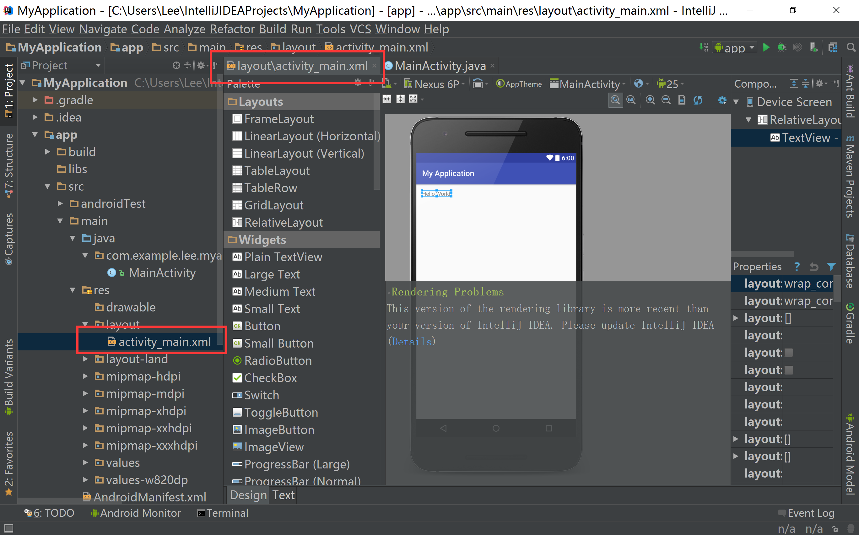The width and height of the screenshot is (859, 535).
Task: Open designer options blue gear icon
Action: point(722,100)
